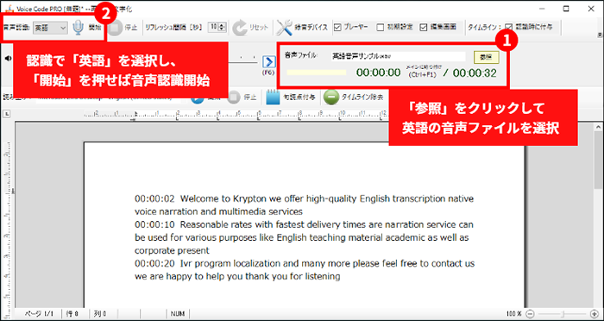Screen dimensions: 604x321
Task: Toggle timeline 認識時に付与 checkbox
Action: click(x=509, y=27)
